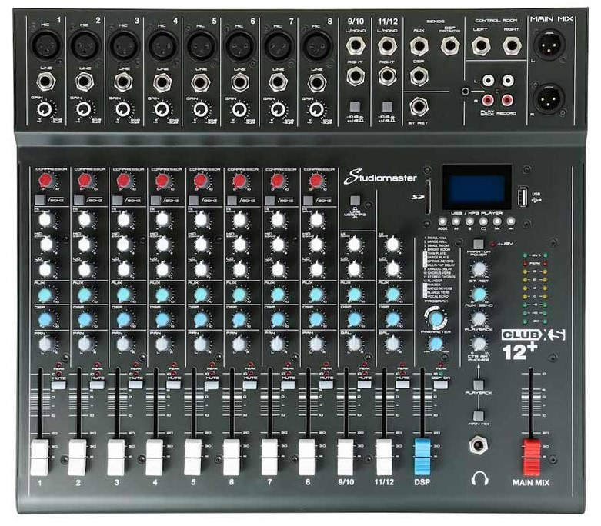
Task: Click the headphone symbol at the bottom
Action: (479, 478)
